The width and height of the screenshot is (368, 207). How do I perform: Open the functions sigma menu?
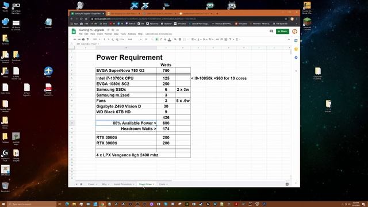pos(237,39)
